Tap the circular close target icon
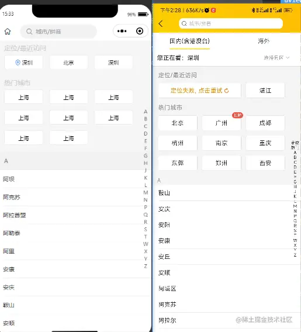The image size is (301, 332). click(x=140, y=31)
